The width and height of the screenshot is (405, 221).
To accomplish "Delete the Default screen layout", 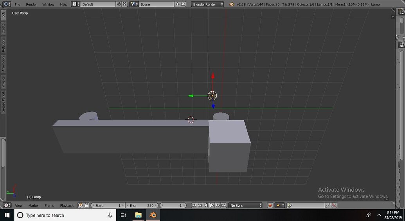I will click(x=124, y=4).
